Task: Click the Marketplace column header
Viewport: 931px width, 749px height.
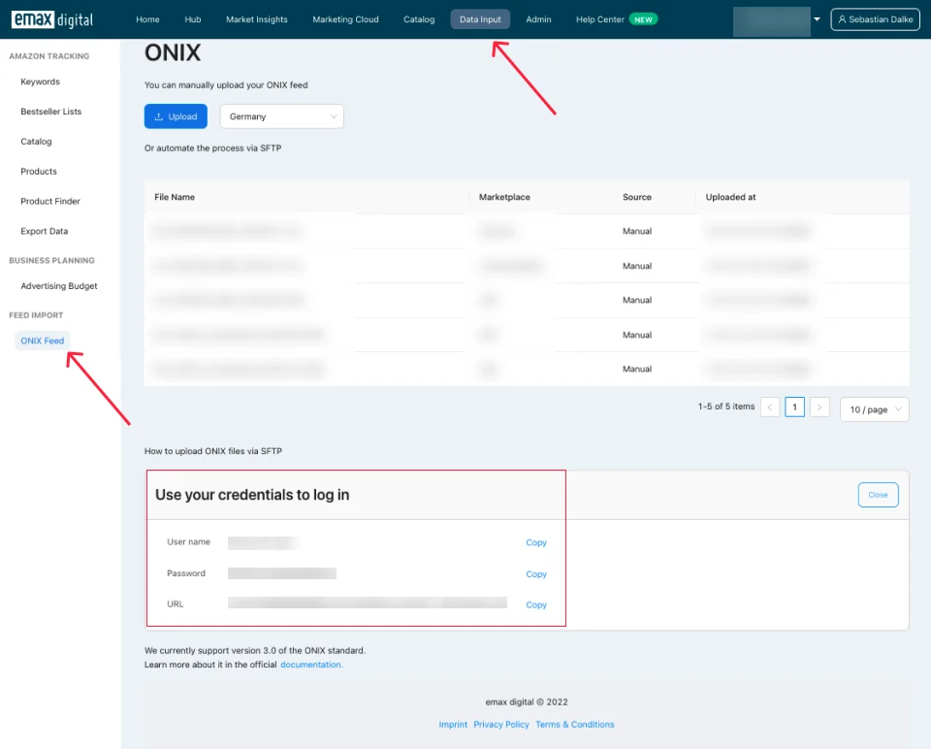Action: (x=504, y=197)
